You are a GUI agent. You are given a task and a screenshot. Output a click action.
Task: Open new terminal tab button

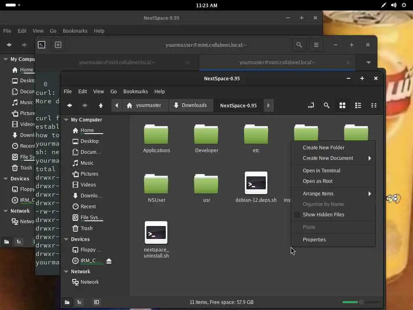point(58,45)
